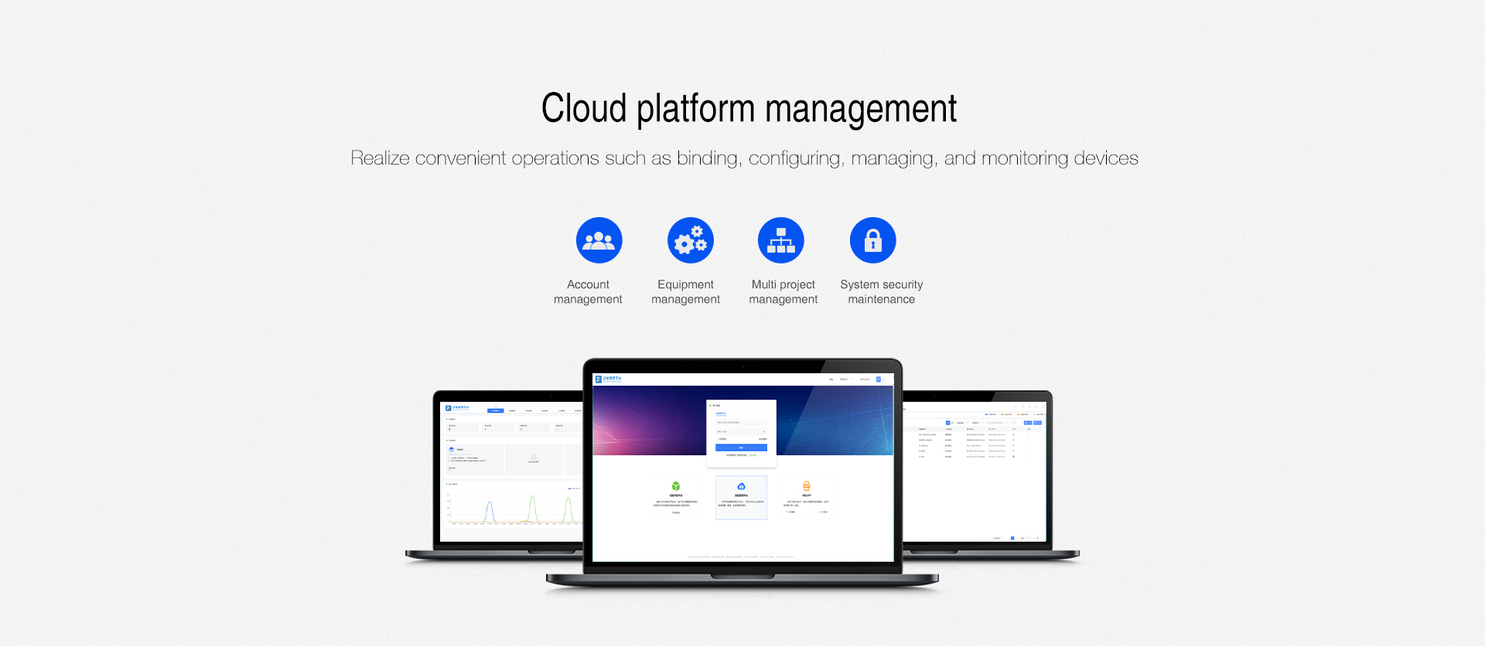1485x646 pixels.
Task: Click the highlighted page number on right laptop
Action: (1012, 538)
